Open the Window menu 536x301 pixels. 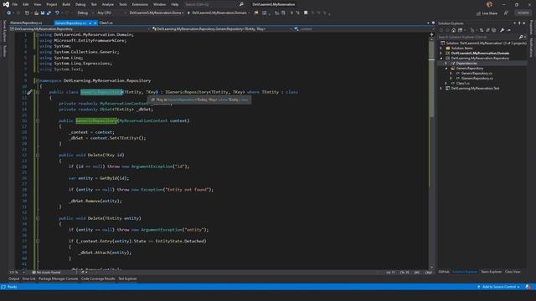coord(160,4)
